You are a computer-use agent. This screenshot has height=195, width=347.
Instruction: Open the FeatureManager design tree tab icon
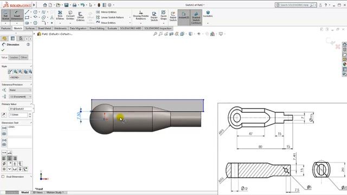[x=4, y=38]
